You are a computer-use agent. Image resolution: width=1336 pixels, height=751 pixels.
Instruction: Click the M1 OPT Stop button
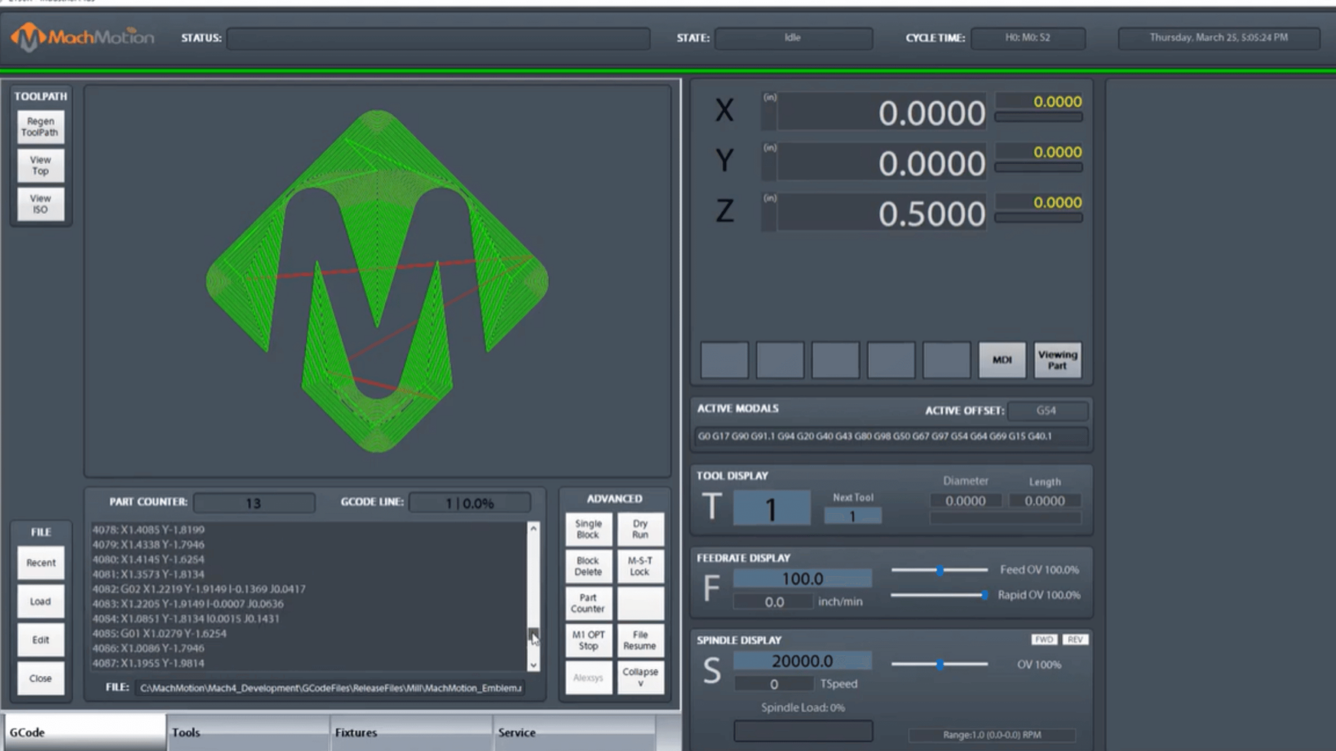(588, 639)
